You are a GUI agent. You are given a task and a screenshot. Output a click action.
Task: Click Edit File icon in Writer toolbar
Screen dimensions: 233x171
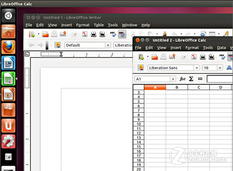pos(74,34)
